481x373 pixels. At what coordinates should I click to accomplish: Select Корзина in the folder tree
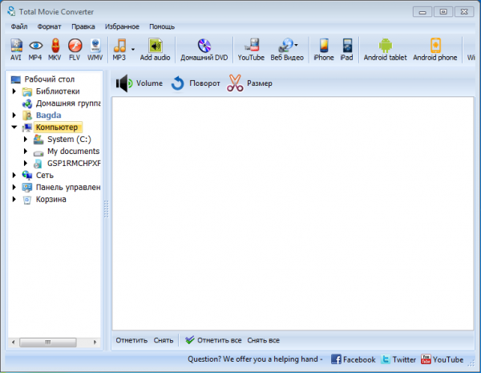pos(51,199)
